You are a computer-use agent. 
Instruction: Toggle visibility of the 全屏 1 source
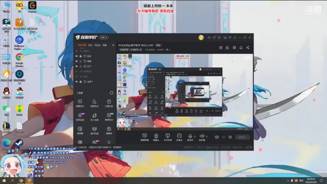(76, 81)
